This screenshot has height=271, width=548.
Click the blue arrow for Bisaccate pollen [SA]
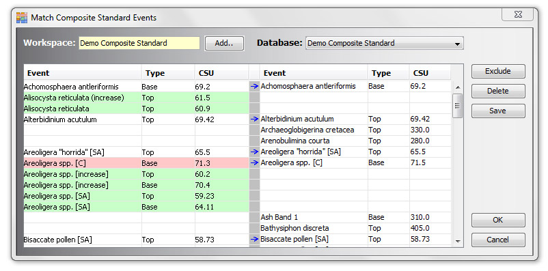pyautogui.click(x=254, y=239)
